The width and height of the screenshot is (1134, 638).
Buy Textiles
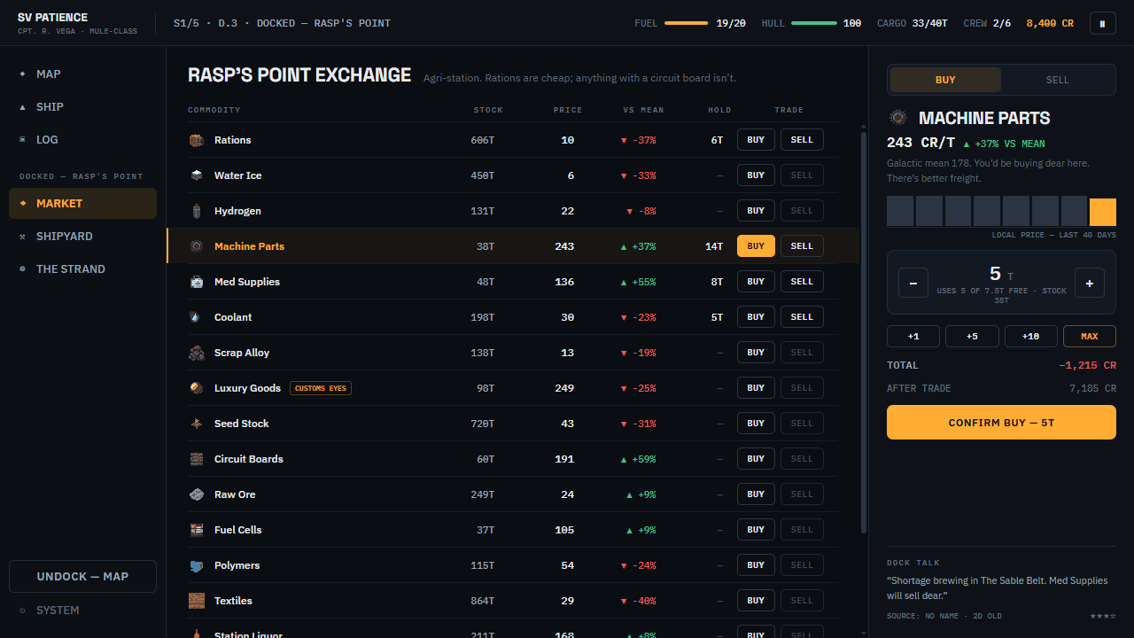(756, 601)
